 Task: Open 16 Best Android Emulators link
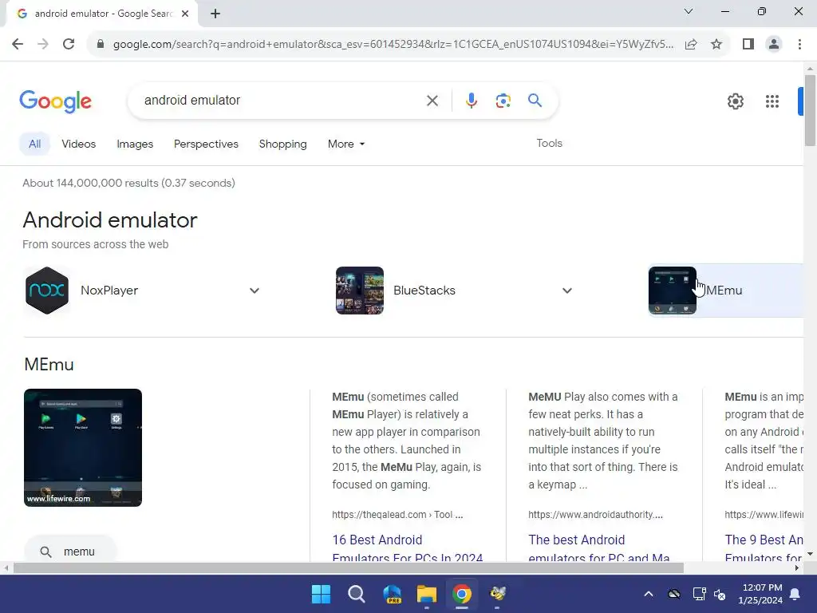(x=408, y=548)
